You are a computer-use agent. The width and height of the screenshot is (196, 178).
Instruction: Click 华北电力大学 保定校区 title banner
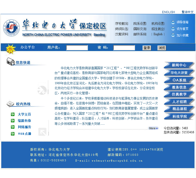tap(64, 28)
